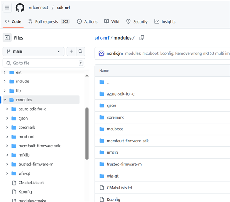Open the Insights tab
The height and width of the screenshot is (202, 230).
pyautogui.click(x=165, y=21)
